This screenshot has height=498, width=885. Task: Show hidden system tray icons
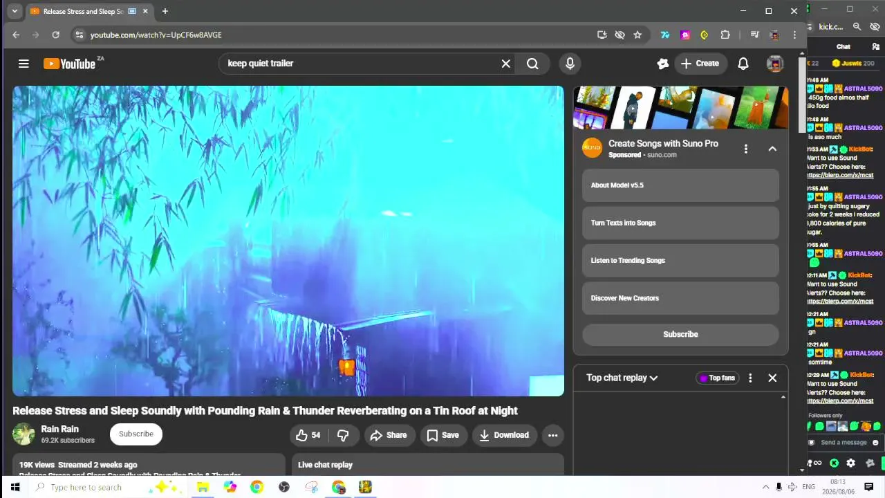point(765,487)
